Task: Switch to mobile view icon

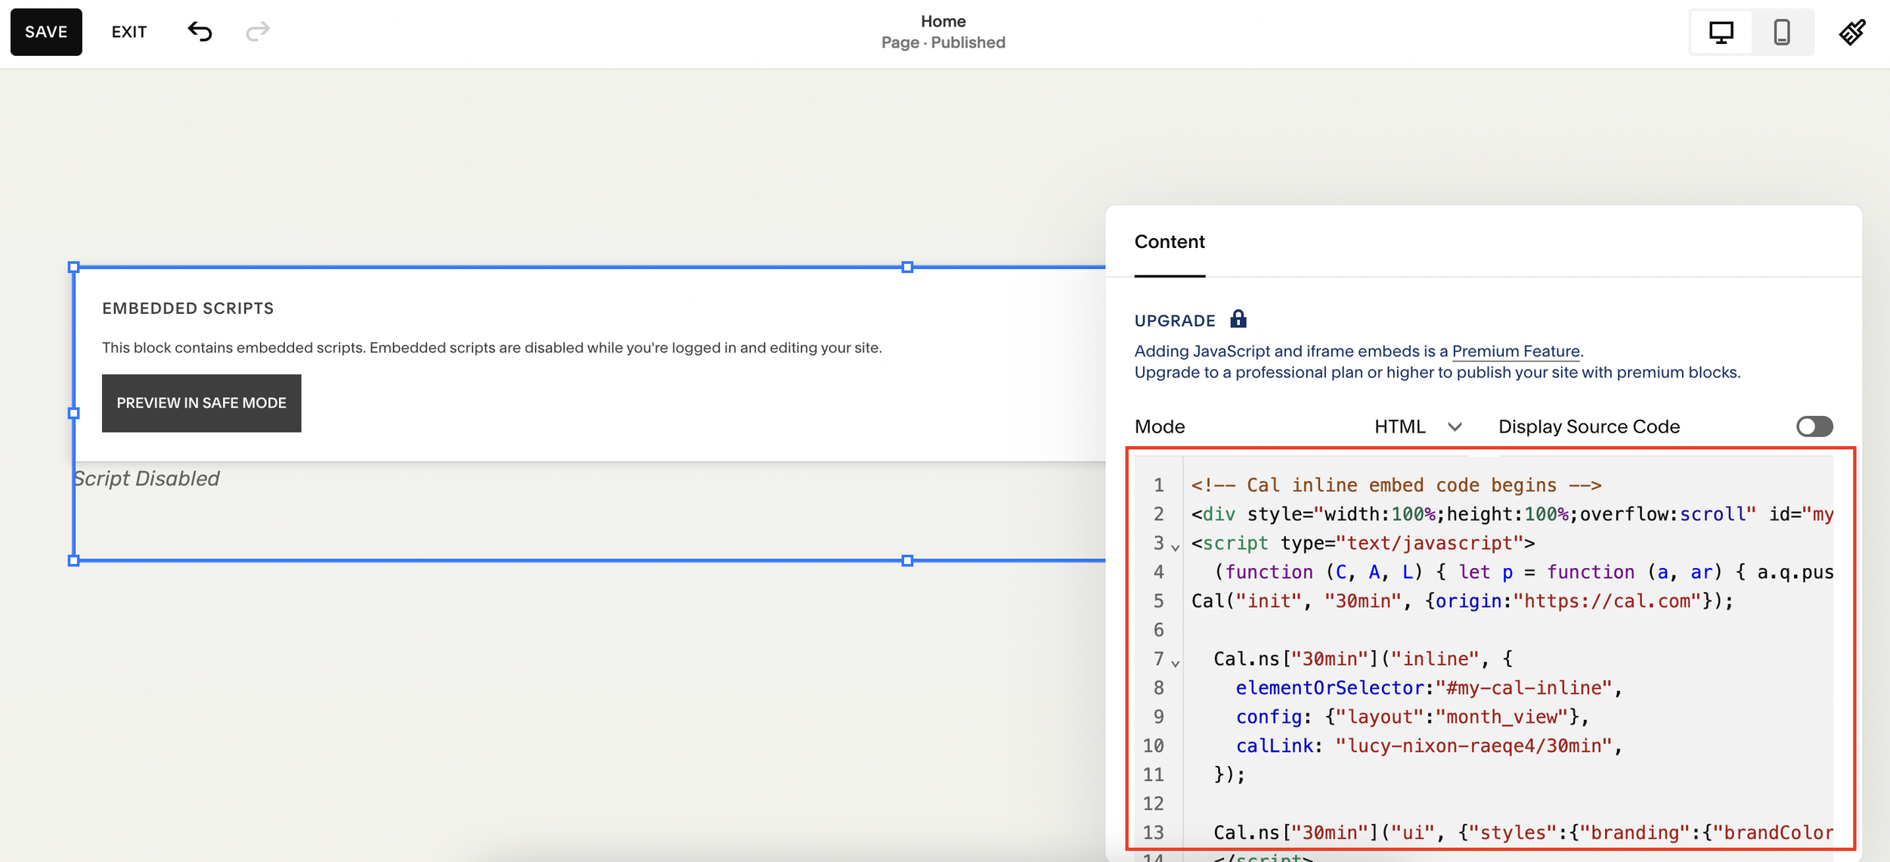Action: click(1782, 32)
